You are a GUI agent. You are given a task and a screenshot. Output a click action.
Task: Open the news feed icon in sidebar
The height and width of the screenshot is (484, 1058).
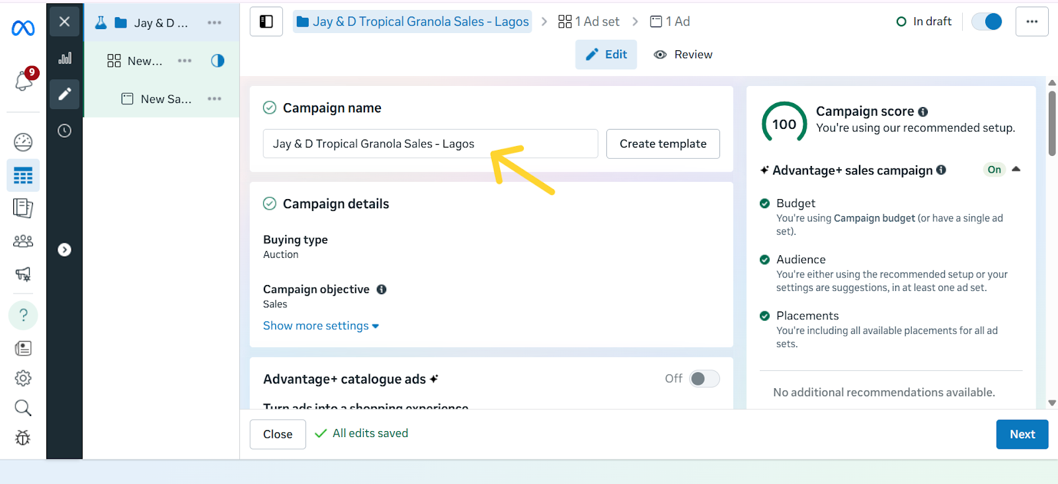pyautogui.click(x=23, y=348)
